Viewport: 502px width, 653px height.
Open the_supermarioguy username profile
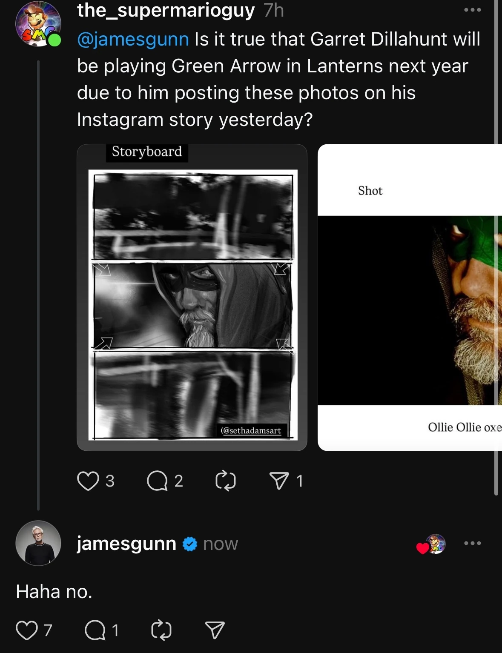[x=166, y=11]
